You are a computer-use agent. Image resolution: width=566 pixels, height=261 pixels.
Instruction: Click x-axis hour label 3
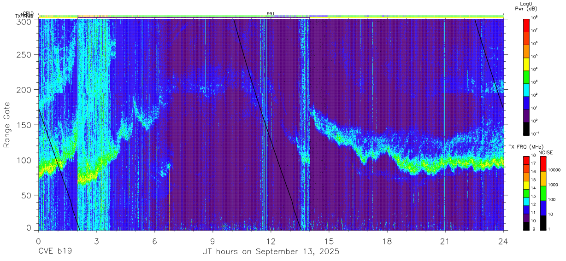pos(96,241)
